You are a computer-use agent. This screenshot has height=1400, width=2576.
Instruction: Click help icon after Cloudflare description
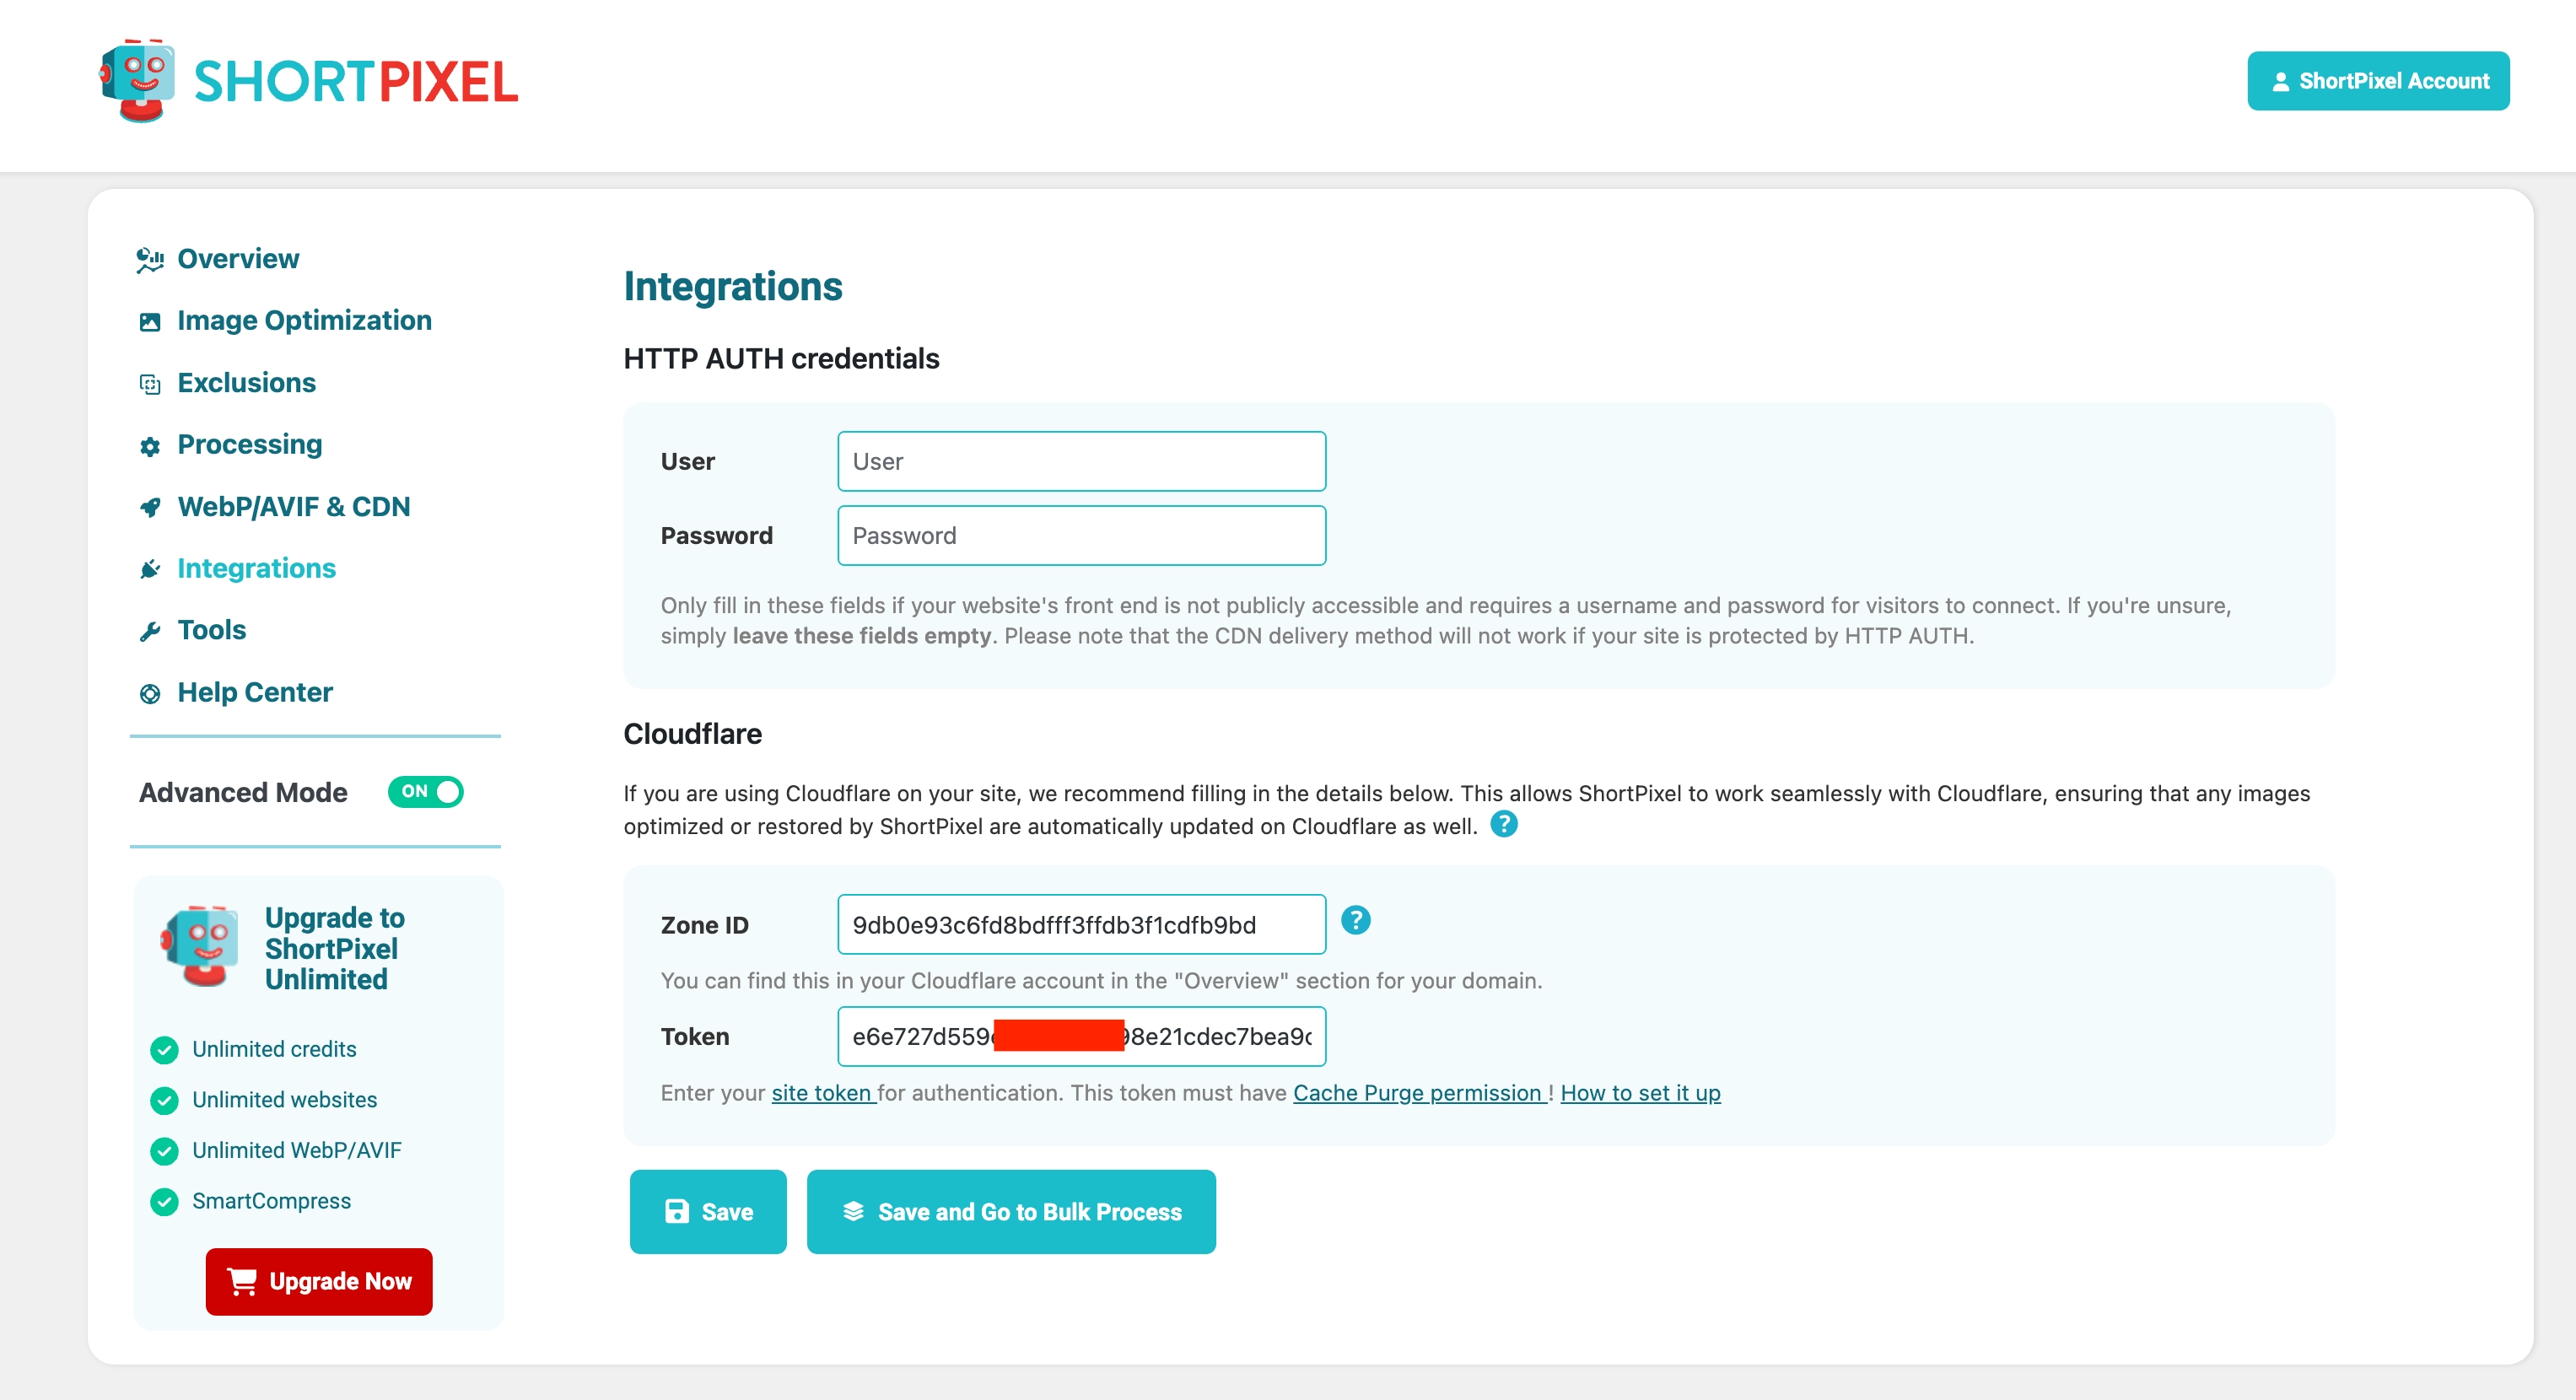point(1503,824)
